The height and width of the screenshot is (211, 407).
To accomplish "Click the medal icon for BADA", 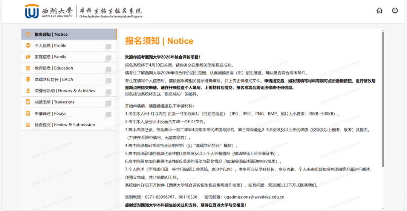I will click(28, 79).
